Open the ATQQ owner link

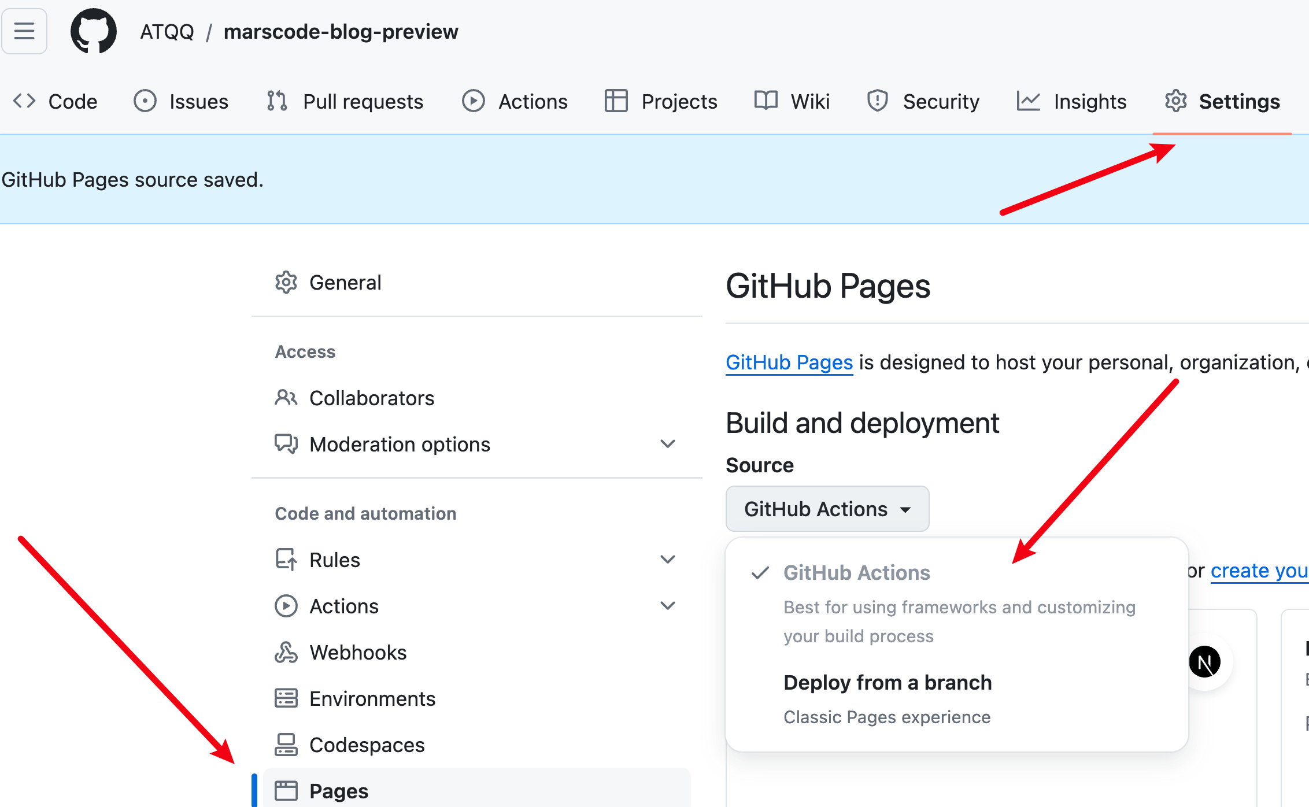167,31
